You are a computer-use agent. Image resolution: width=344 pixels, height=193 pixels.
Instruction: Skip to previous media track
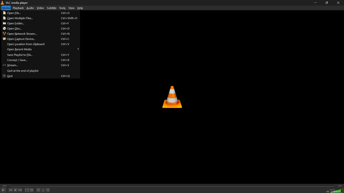pos(11,190)
